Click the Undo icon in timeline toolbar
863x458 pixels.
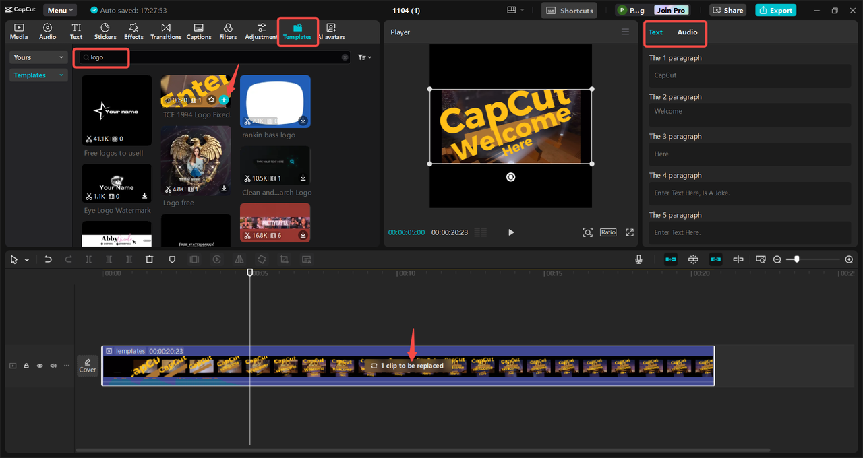[48, 259]
